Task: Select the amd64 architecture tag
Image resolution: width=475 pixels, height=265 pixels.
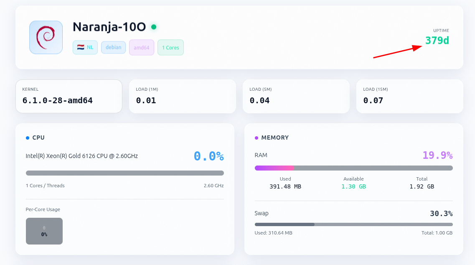Action: (142, 48)
